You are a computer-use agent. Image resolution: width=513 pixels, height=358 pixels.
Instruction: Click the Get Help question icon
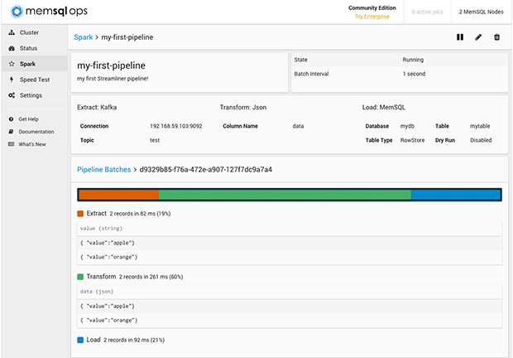tap(11, 119)
